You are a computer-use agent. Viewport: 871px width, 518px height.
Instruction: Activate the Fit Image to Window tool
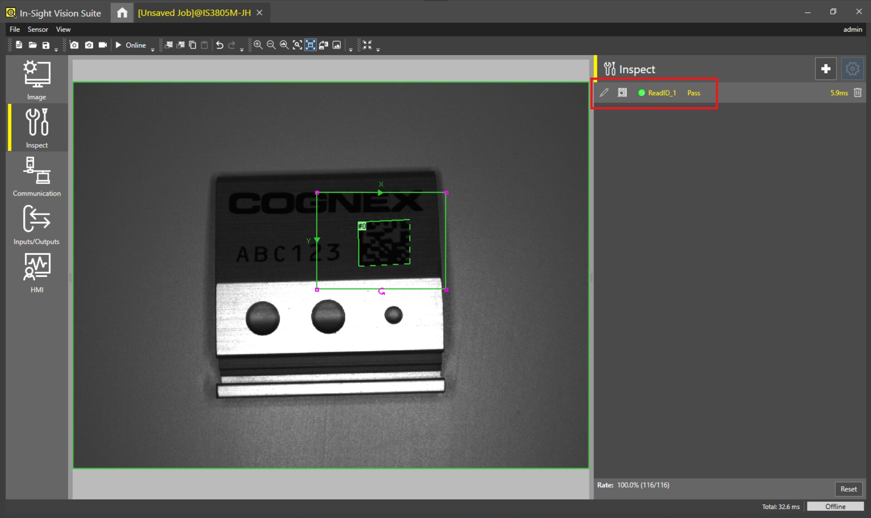click(x=311, y=45)
